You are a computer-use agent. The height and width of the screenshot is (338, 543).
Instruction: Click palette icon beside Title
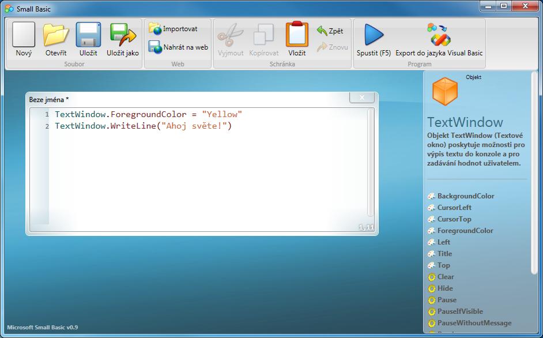click(431, 254)
